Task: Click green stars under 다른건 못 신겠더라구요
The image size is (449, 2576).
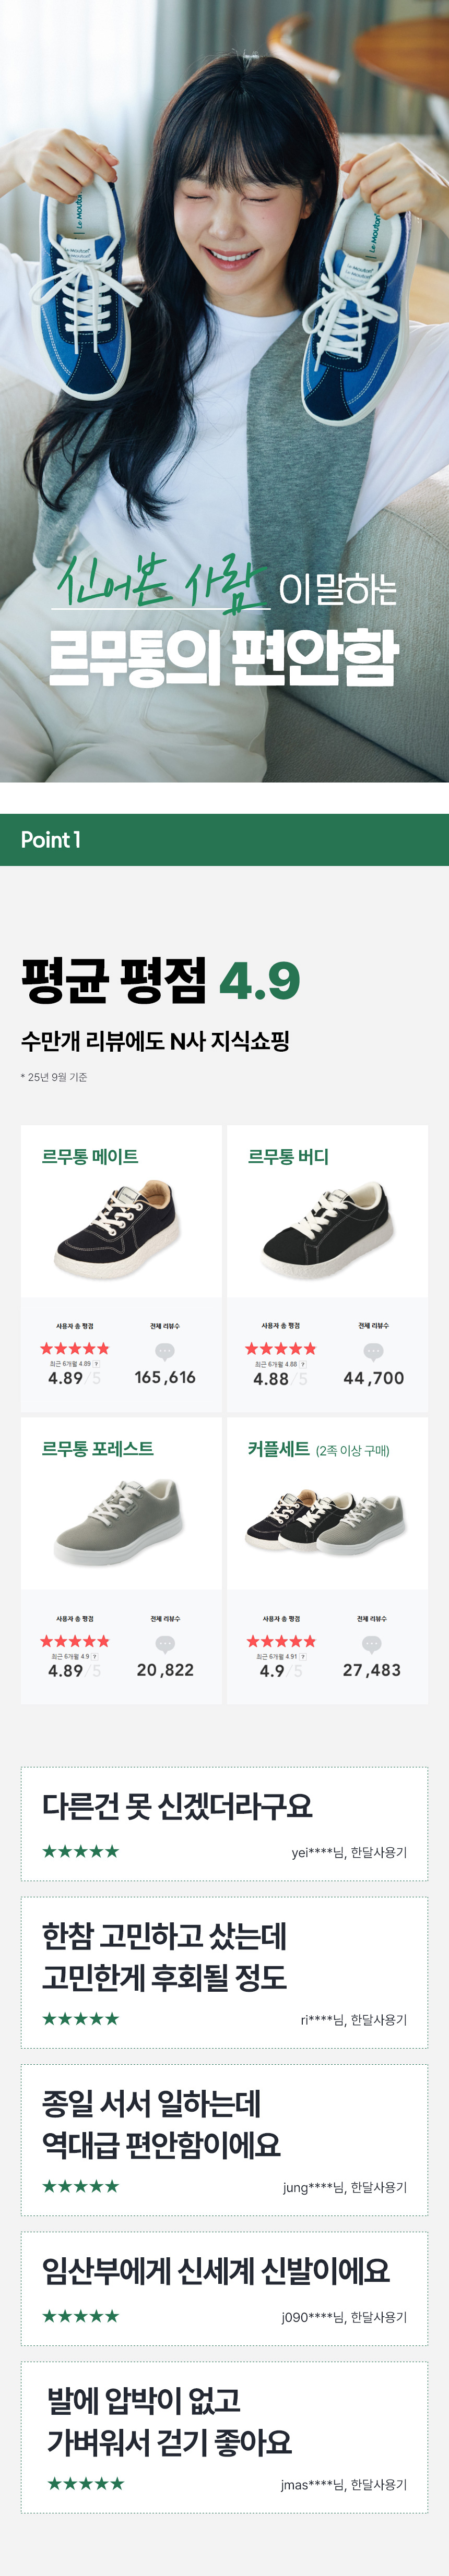Action: (81, 1851)
